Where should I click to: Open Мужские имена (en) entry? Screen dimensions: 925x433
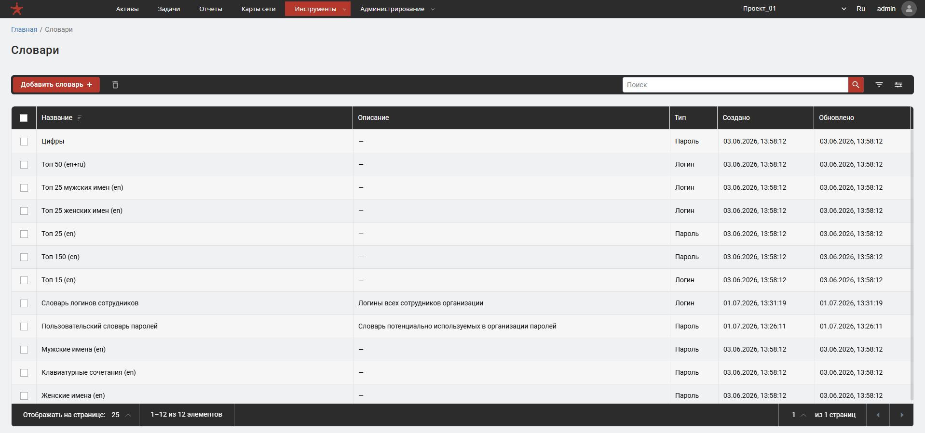[x=73, y=349]
